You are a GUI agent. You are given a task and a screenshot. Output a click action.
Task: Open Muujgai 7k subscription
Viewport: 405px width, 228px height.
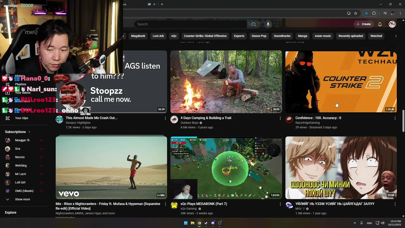(24, 140)
